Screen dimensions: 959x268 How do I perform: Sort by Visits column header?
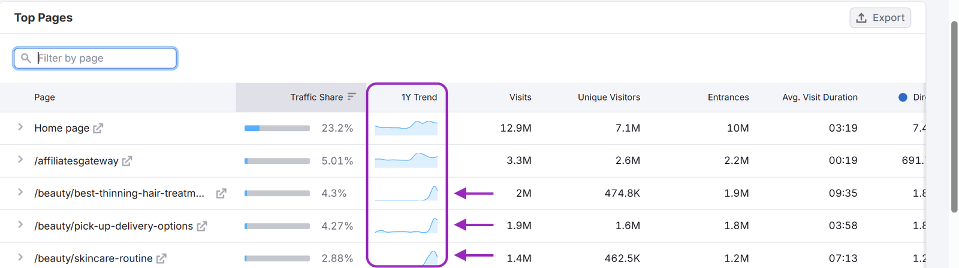[x=520, y=97]
